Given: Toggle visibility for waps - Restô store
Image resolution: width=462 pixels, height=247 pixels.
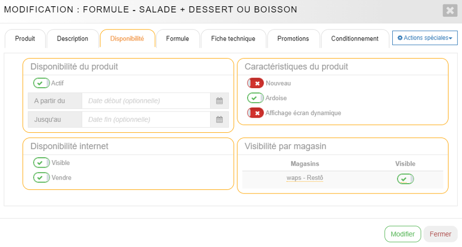Looking at the screenshot, I should 405,179.
